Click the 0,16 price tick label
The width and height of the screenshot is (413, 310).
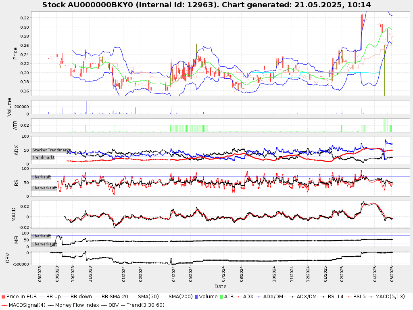(x=25, y=91)
